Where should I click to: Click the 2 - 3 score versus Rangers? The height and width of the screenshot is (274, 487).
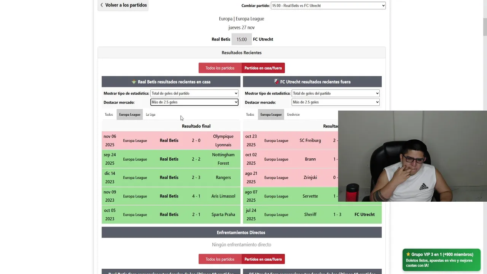(x=196, y=177)
